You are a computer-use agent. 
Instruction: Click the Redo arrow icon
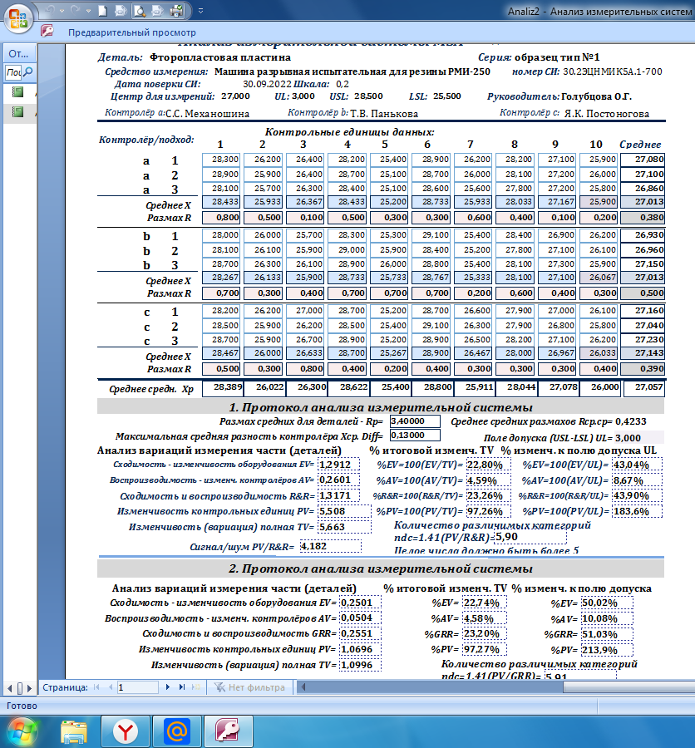coord(75,10)
